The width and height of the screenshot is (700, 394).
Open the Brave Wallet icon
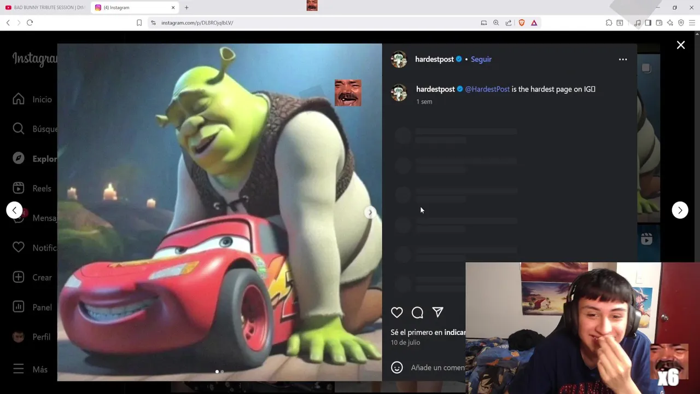pyautogui.click(x=659, y=22)
